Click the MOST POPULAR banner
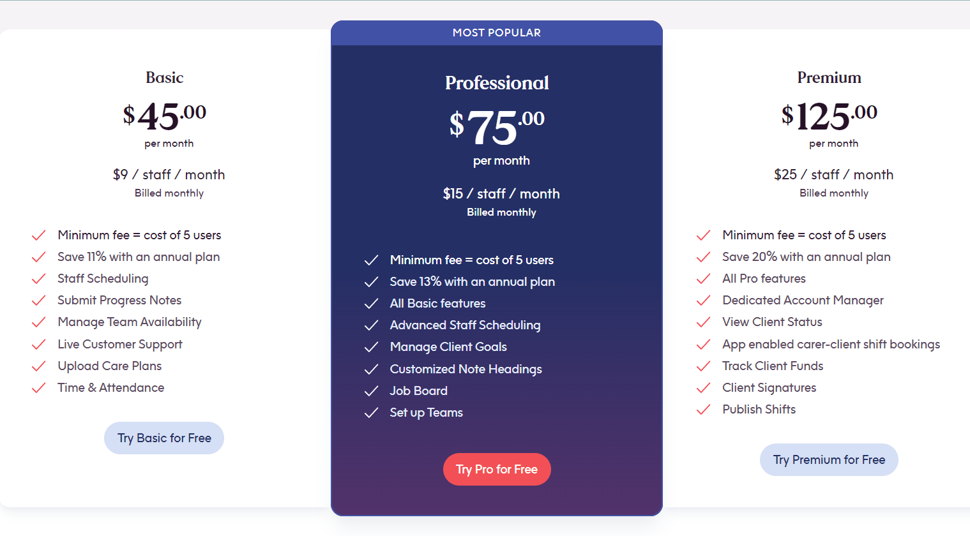Screen dimensions: 970x536 (497, 33)
